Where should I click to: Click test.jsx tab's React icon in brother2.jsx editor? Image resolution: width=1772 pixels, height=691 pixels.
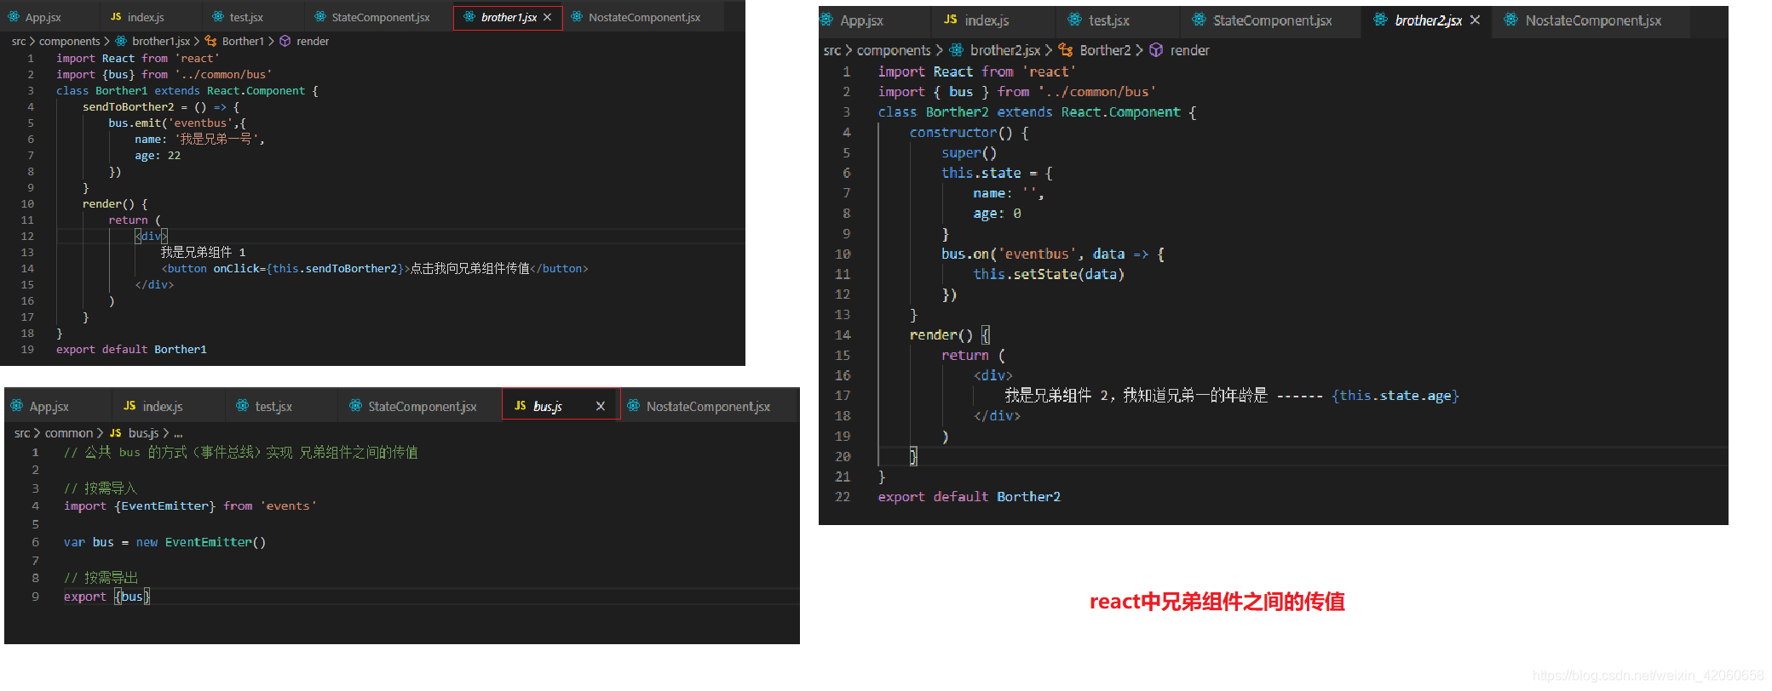[1075, 20]
